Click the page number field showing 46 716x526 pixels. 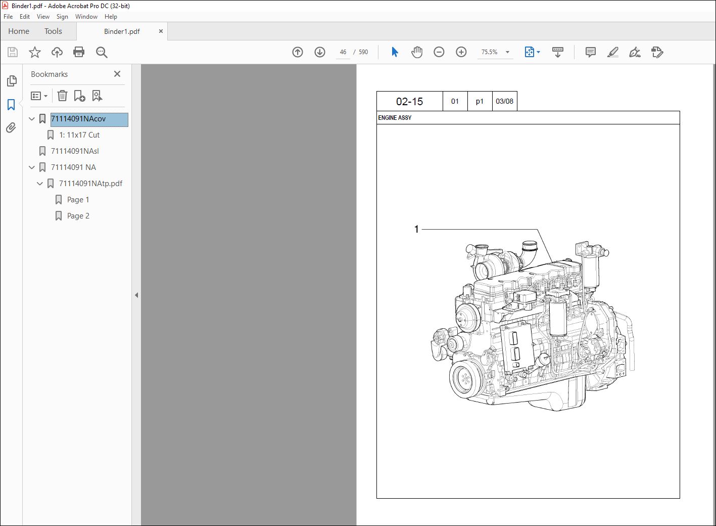[343, 52]
